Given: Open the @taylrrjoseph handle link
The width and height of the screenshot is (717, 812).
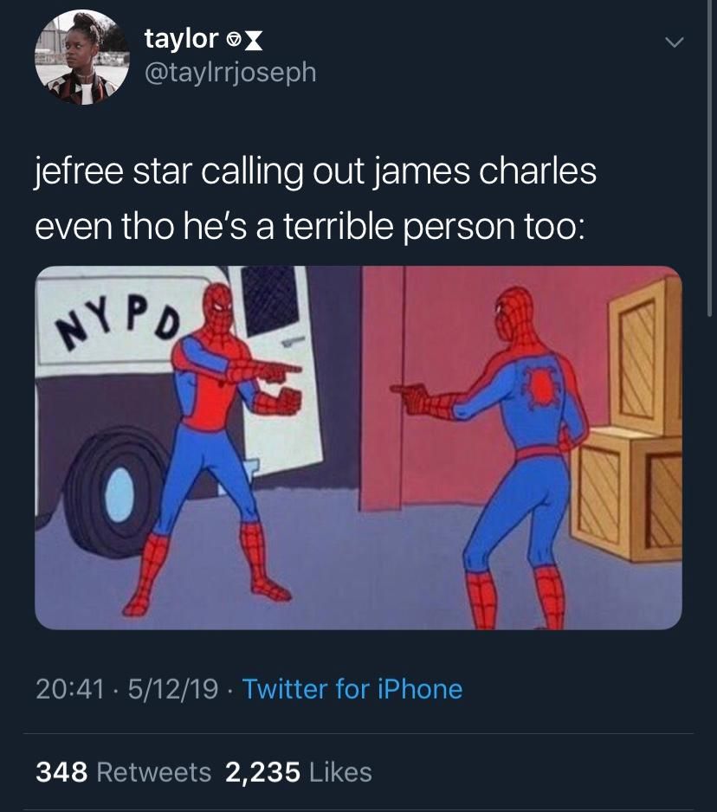Looking at the screenshot, I should tap(230, 72).
